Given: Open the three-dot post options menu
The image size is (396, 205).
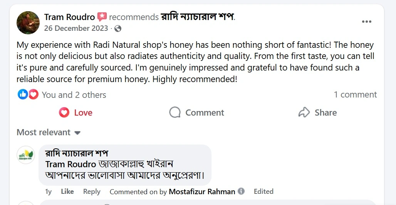Looking at the screenshot, I should click(x=367, y=22).
